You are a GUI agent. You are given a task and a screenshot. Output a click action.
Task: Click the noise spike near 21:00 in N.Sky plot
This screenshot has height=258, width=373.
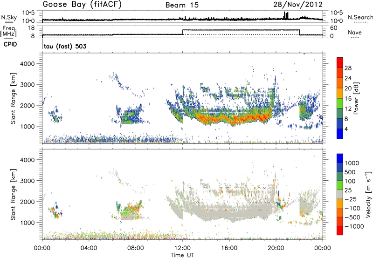[x=286, y=16]
